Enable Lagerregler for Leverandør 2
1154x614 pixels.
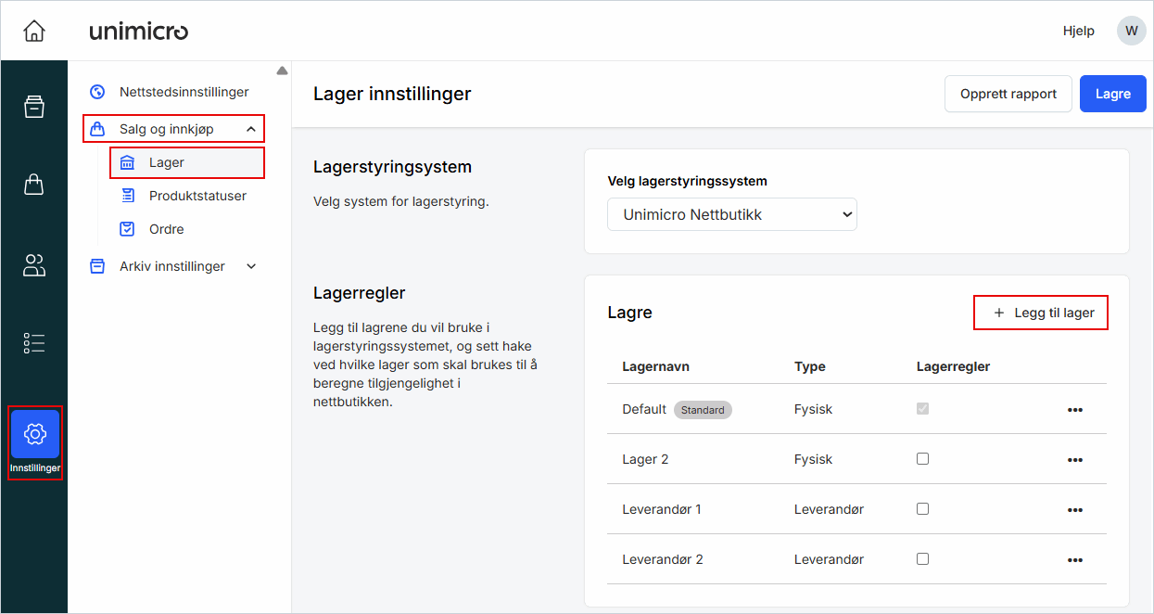point(922,558)
